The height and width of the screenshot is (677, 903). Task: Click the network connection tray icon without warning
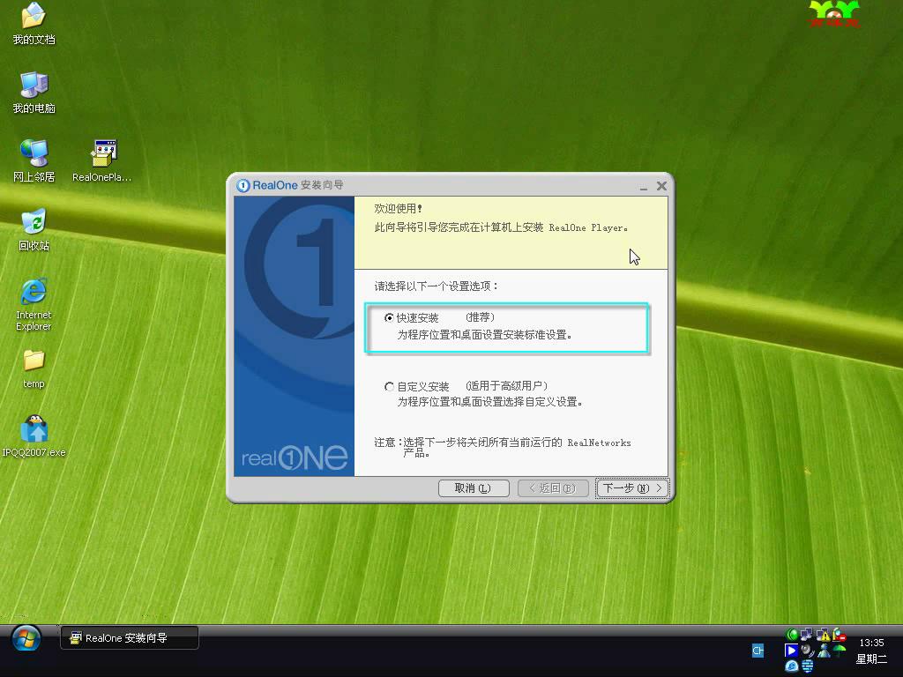(807, 635)
